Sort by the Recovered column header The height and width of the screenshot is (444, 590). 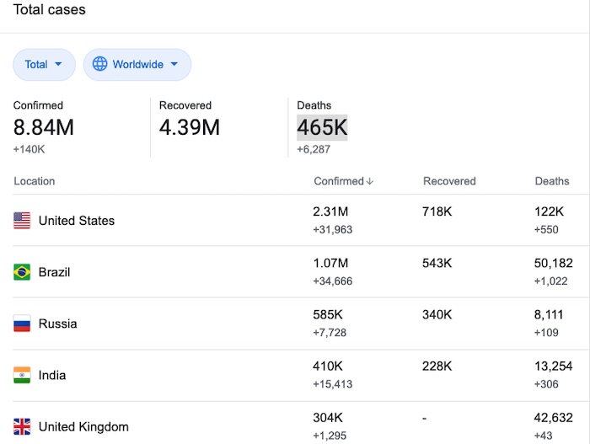(x=449, y=181)
